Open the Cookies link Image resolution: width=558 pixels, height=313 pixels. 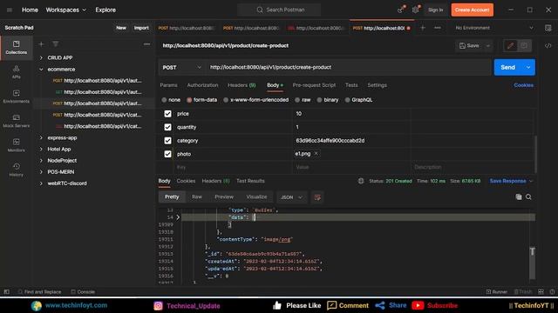click(523, 85)
